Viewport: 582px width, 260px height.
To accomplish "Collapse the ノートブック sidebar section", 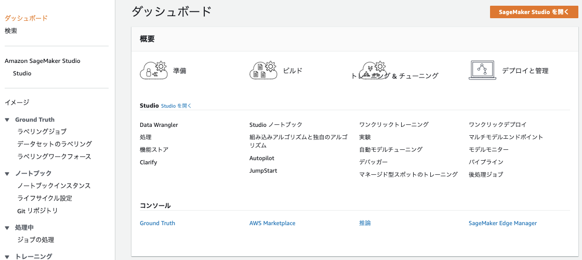I will point(7,174).
